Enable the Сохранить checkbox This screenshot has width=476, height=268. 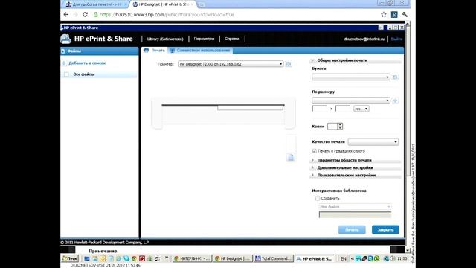pyautogui.click(x=318, y=198)
